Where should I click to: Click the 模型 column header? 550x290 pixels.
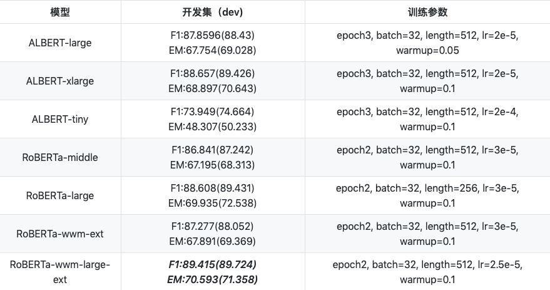point(60,12)
